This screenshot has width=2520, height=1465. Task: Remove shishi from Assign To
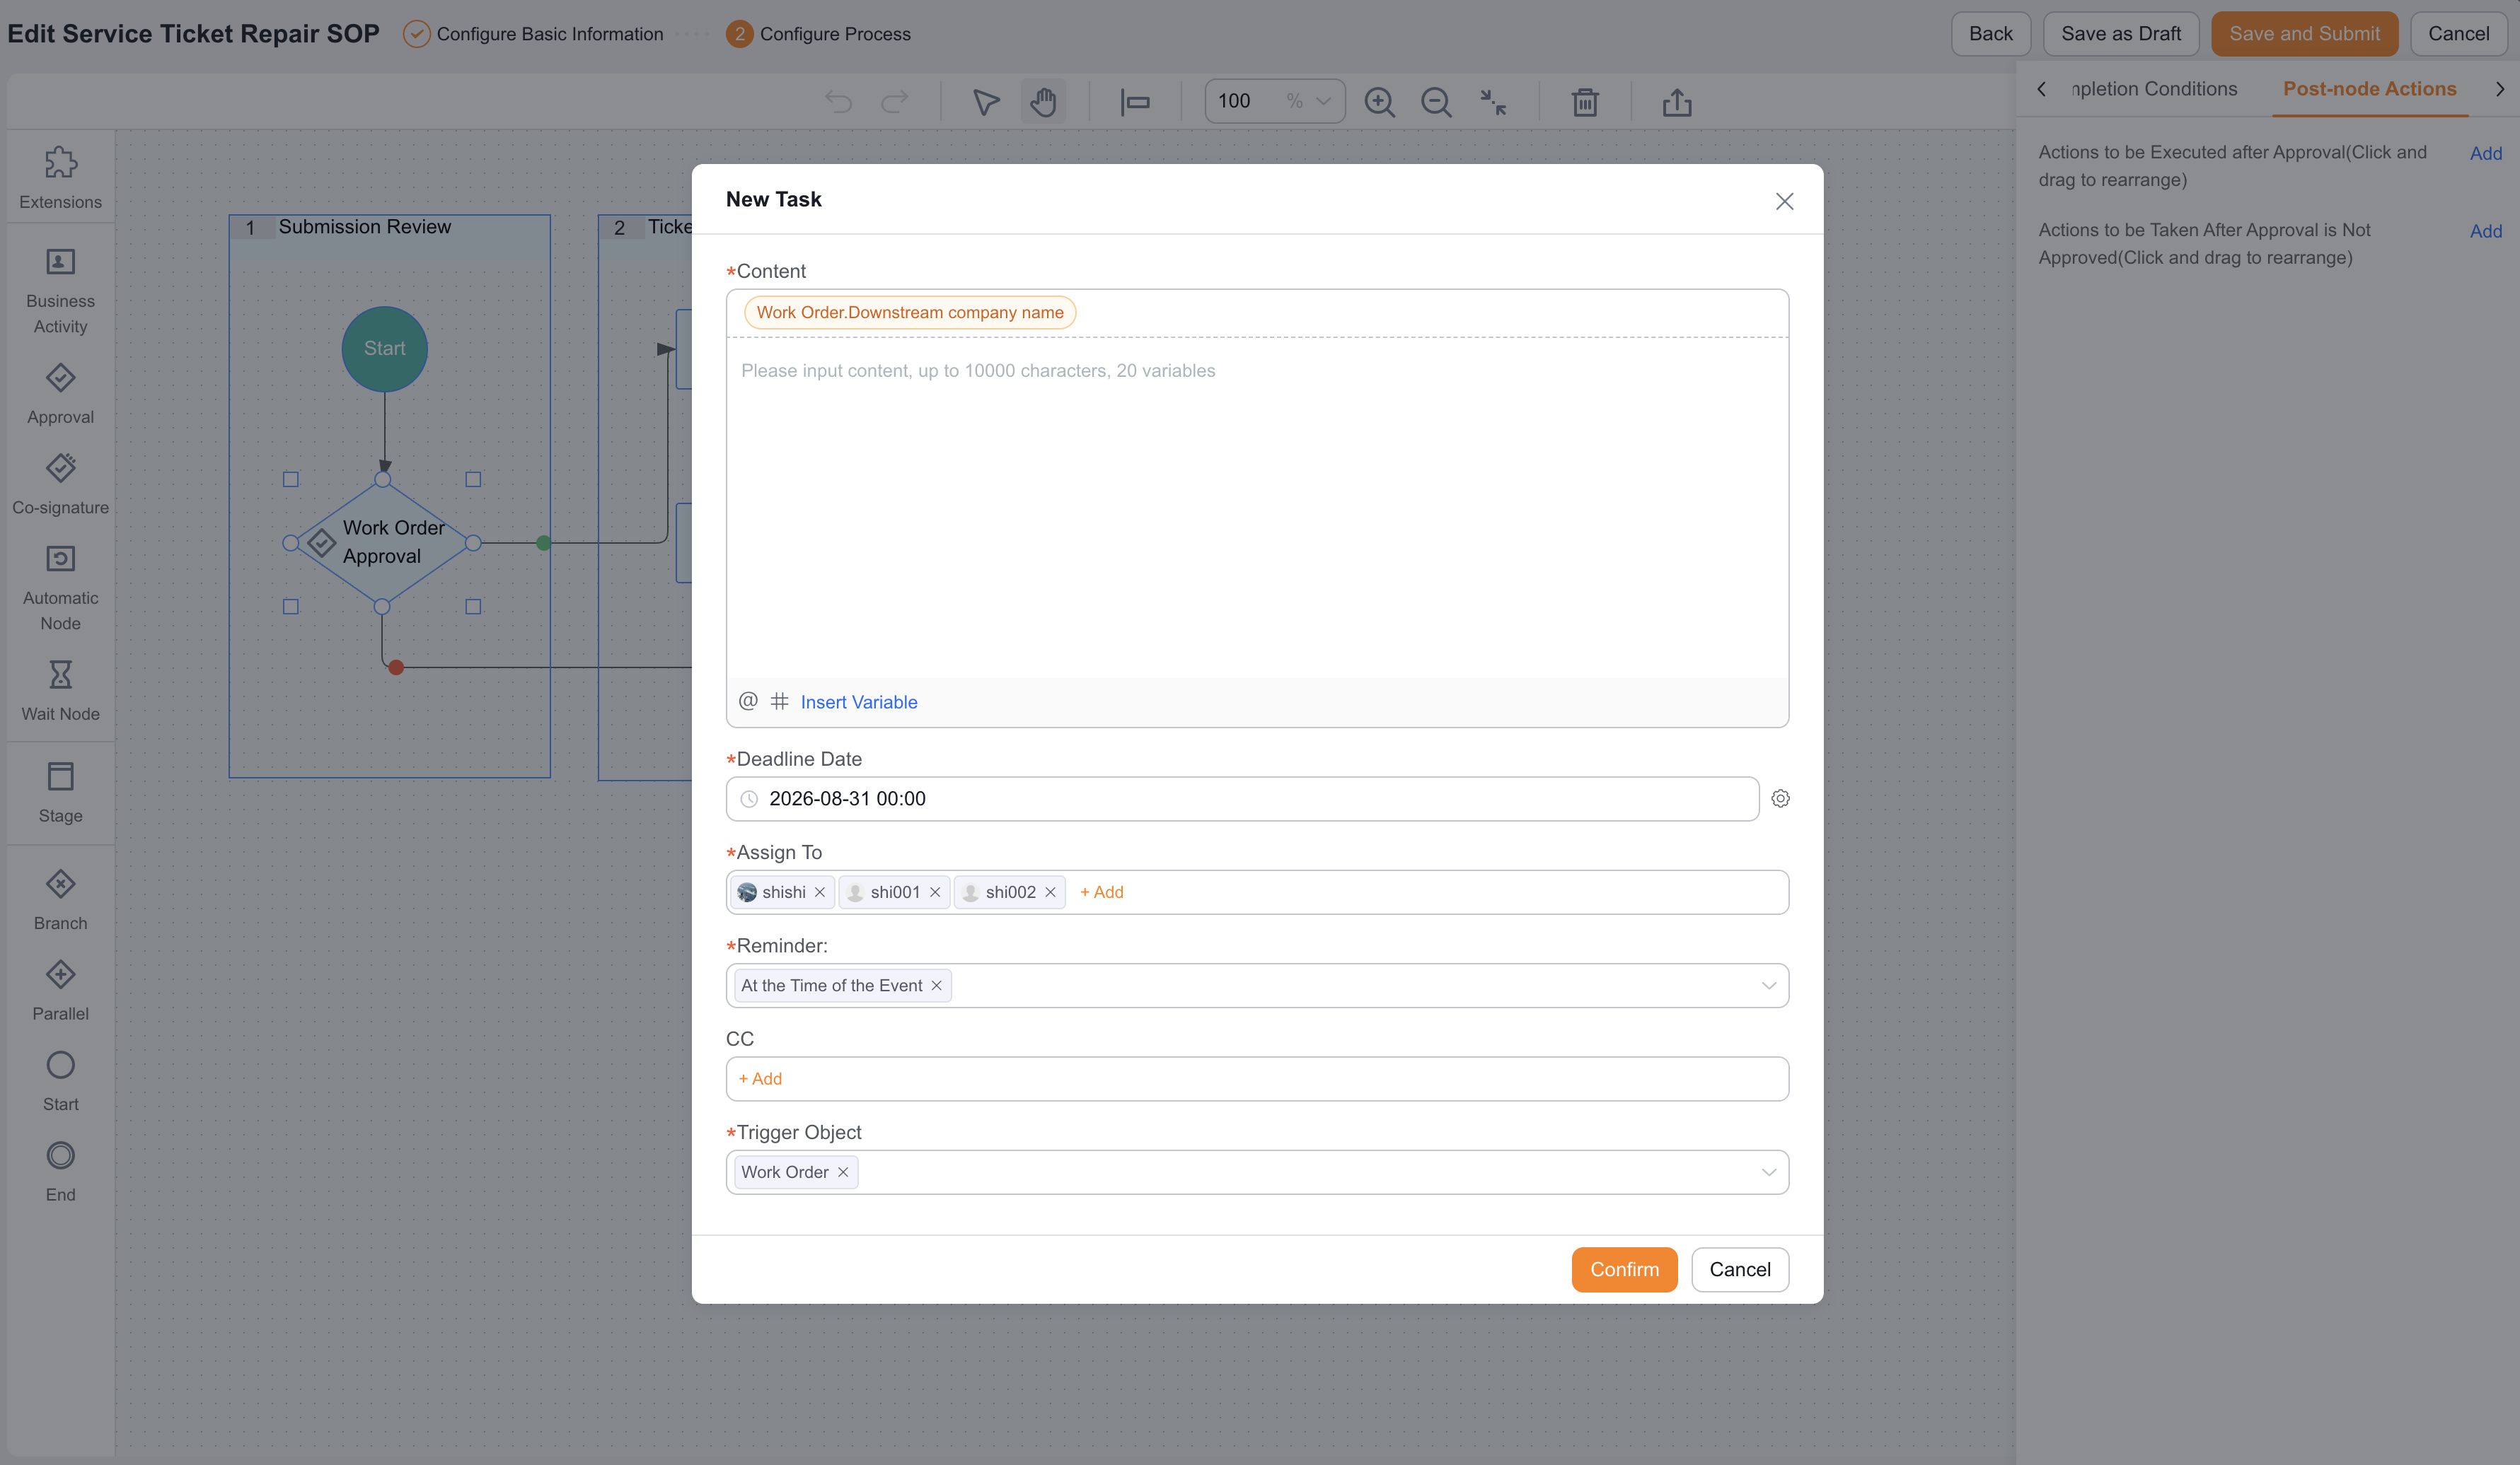[x=820, y=892]
